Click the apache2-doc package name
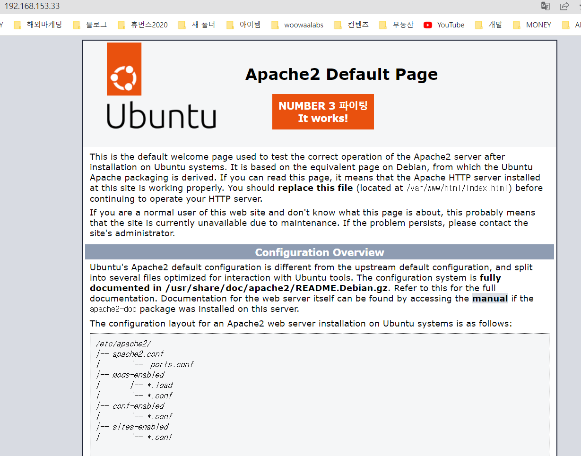The height and width of the screenshot is (456, 581). pos(113,309)
